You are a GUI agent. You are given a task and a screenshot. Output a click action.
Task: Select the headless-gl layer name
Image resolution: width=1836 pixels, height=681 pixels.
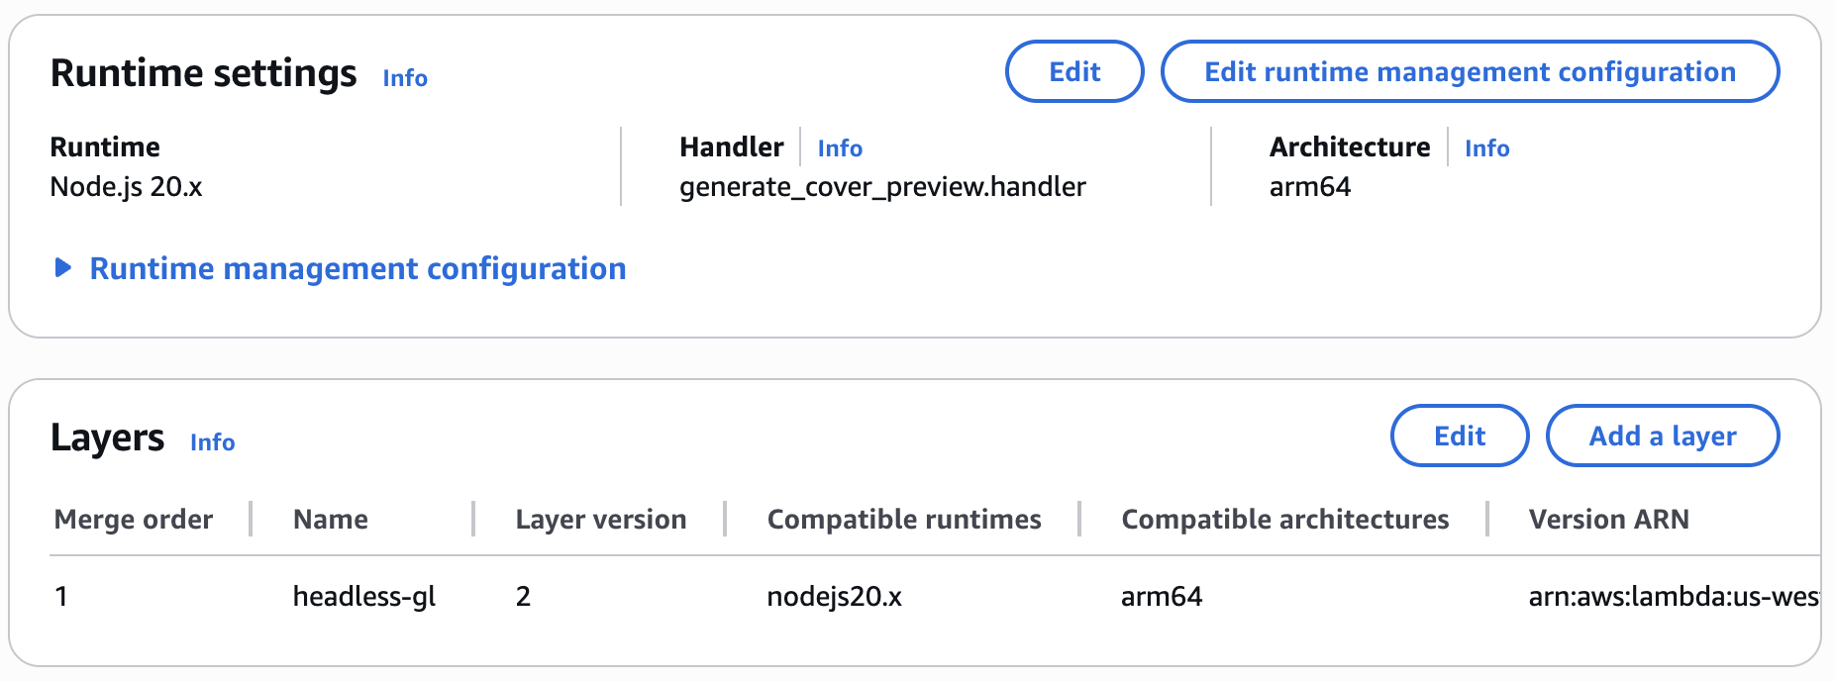tap(364, 596)
